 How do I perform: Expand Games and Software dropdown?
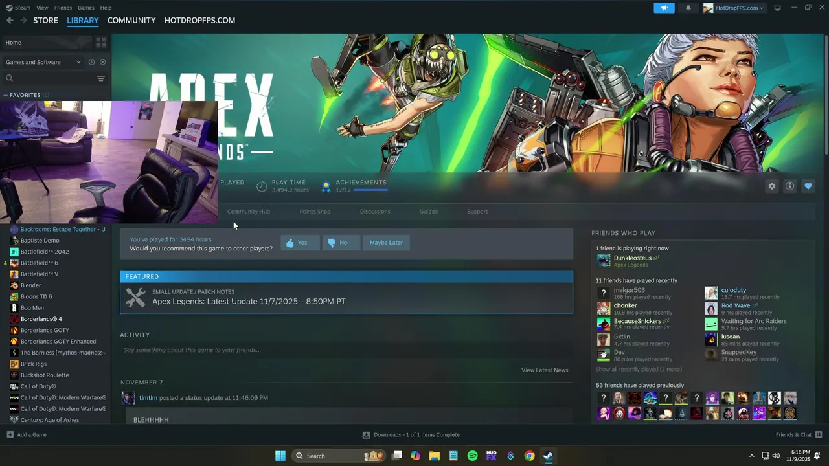click(x=43, y=62)
